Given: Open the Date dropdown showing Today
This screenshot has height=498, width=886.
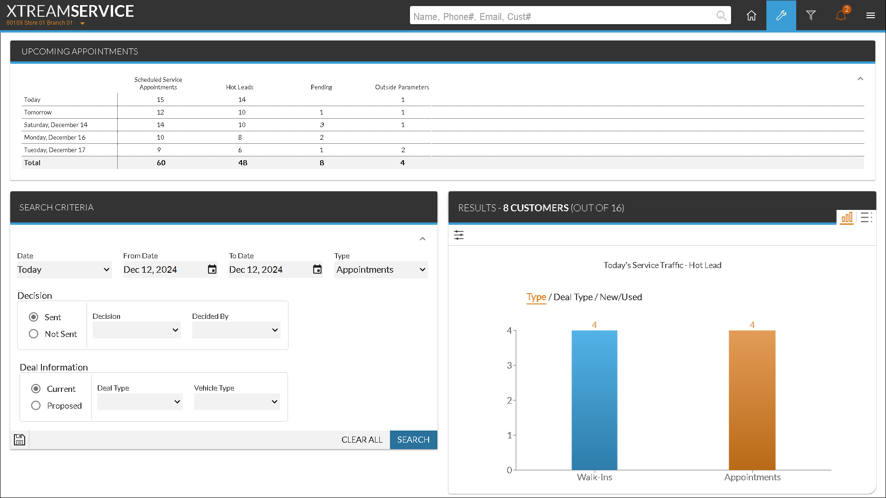Looking at the screenshot, I should [x=64, y=270].
